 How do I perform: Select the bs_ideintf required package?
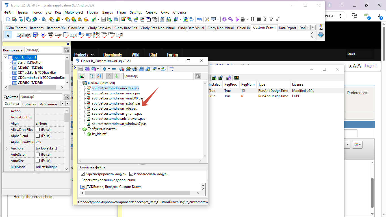[99, 134]
